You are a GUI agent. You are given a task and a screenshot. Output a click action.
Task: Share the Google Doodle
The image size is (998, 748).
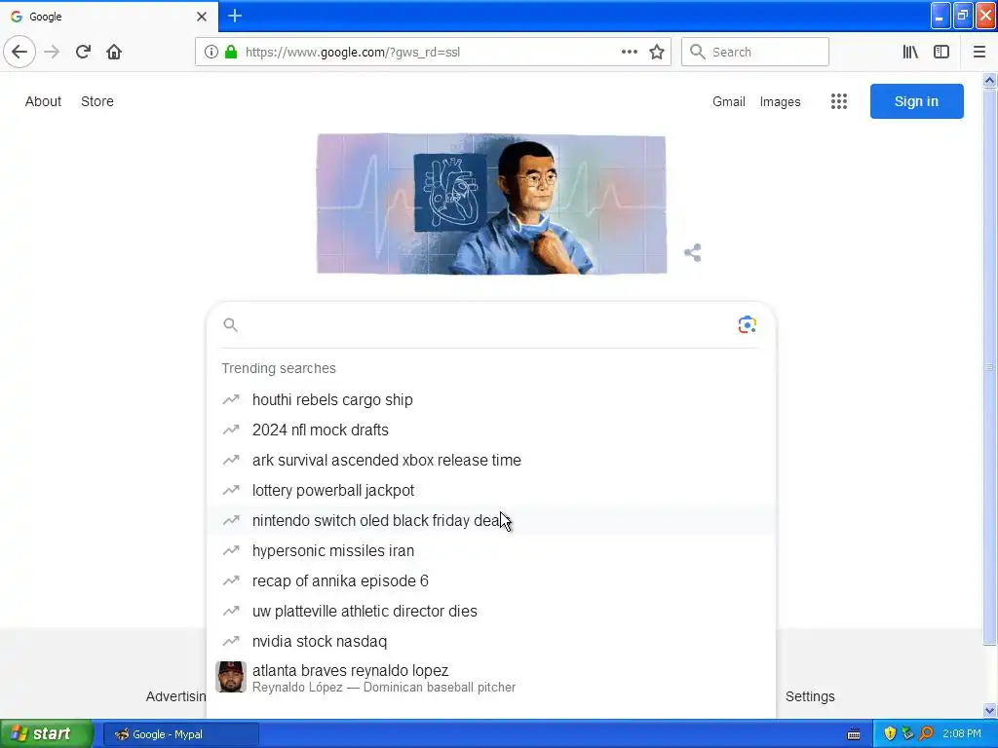693,252
